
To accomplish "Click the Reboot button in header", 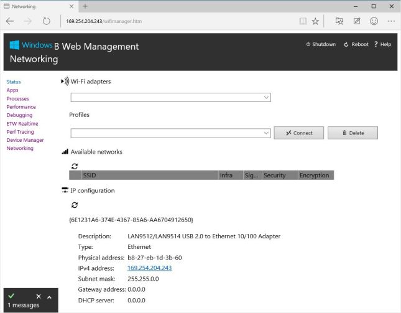I will pyautogui.click(x=356, y=45).
